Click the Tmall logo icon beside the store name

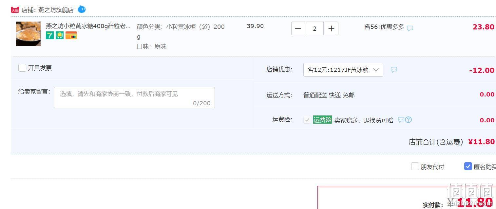pyautogui.click(x=15, y=10)
